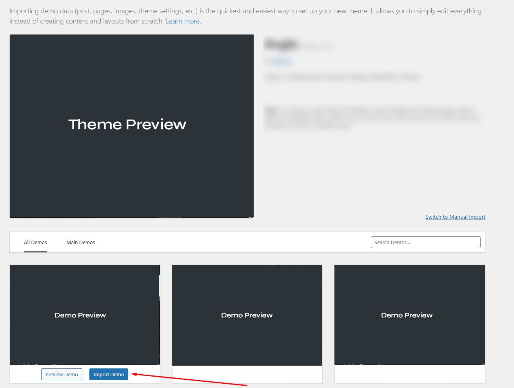Click the blurred theme description paragraph
The image size is (514, 388).
coord(372,117)
